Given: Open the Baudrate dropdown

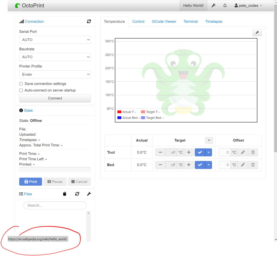Looking at the screenshot, I should pyautogui.click(x=55, y=57).
